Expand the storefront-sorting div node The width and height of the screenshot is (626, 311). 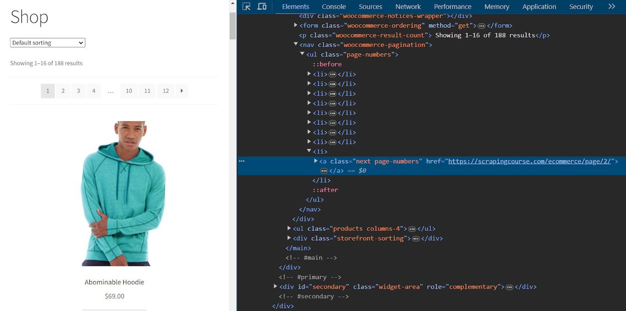pyautogui.click(x=289, y=238)
